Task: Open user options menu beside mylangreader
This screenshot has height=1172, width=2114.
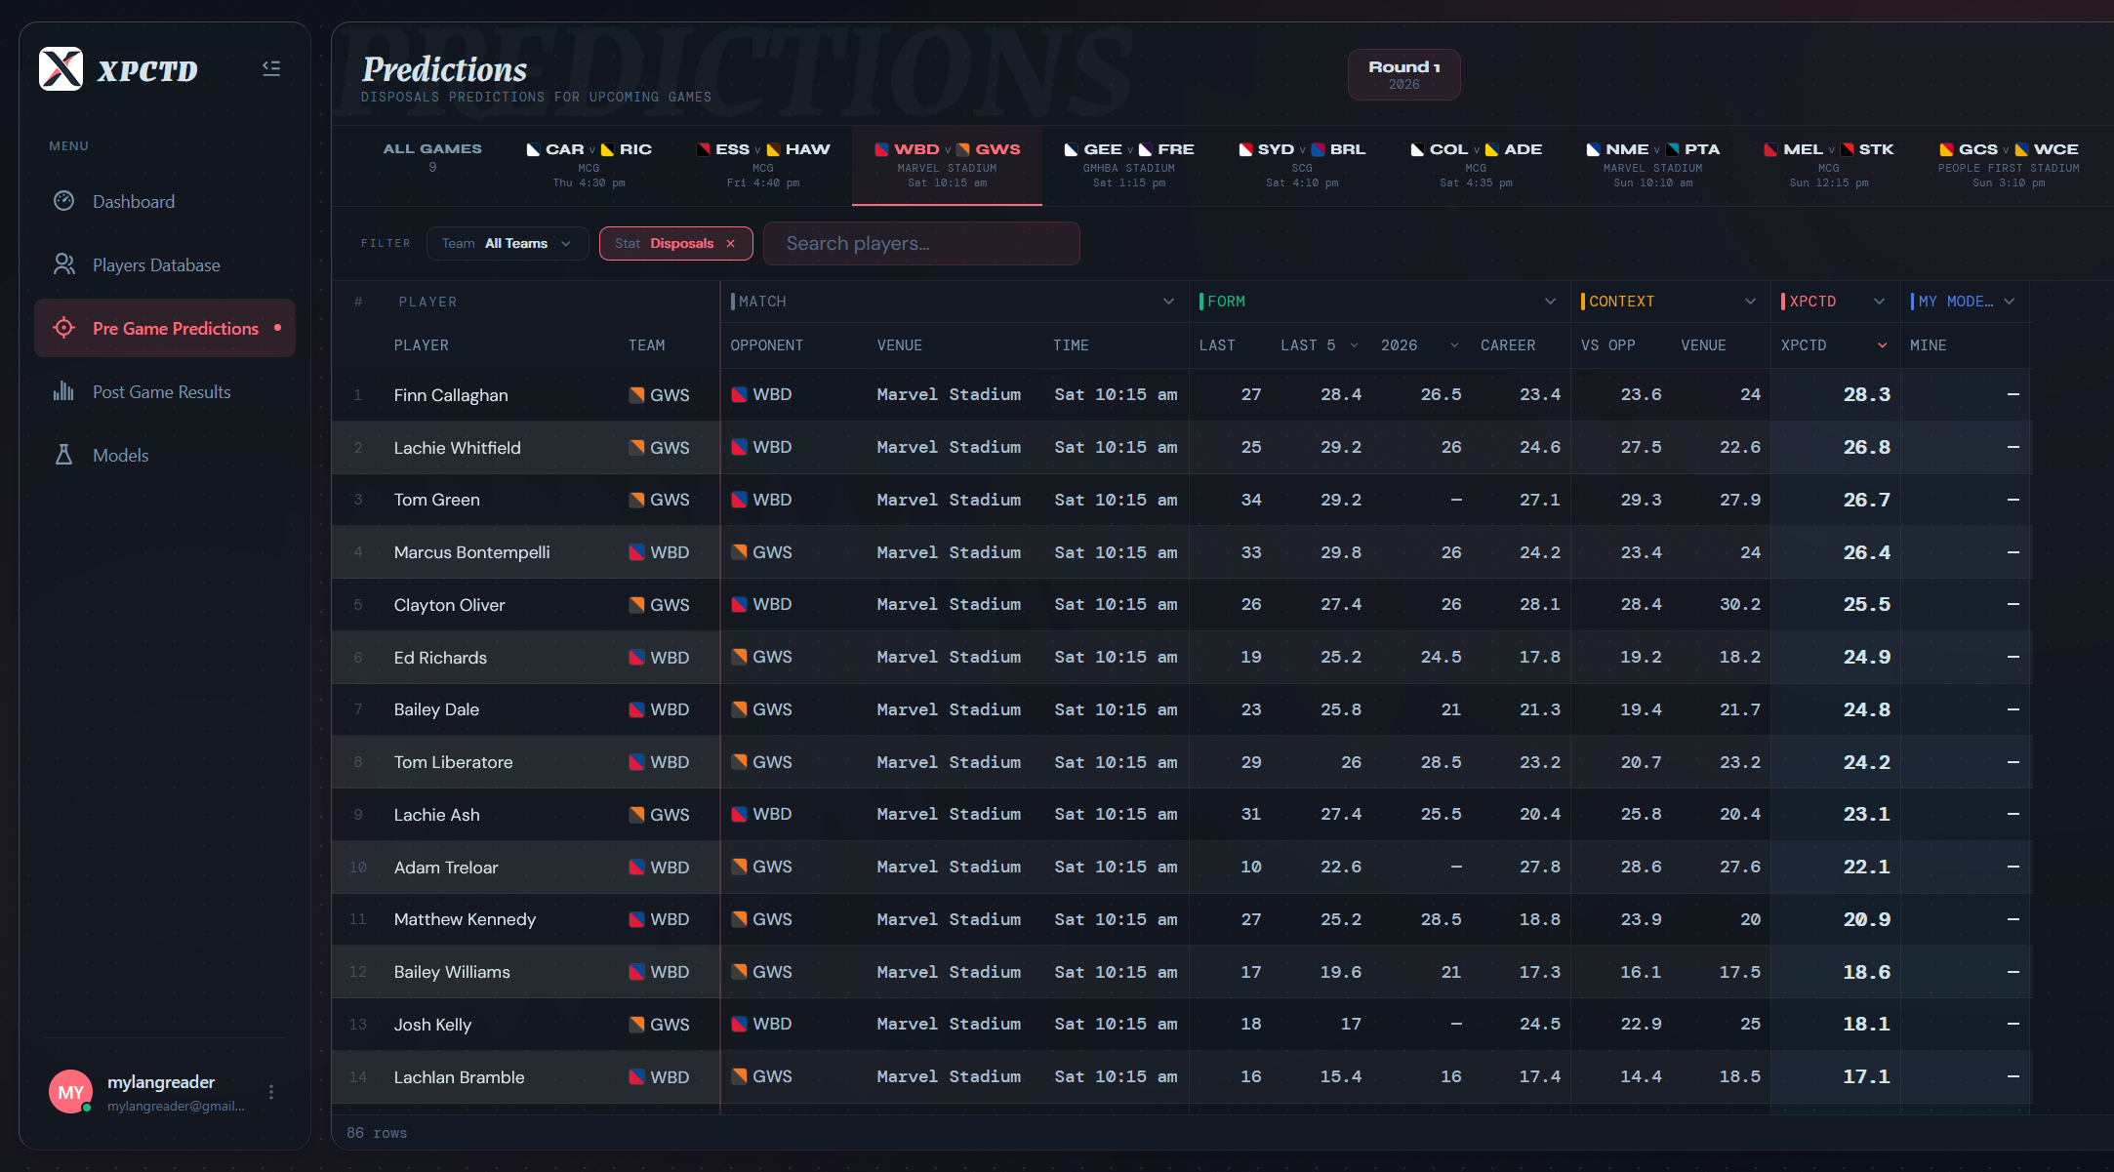Action: pyautogui.click(x=271, y=1092)
